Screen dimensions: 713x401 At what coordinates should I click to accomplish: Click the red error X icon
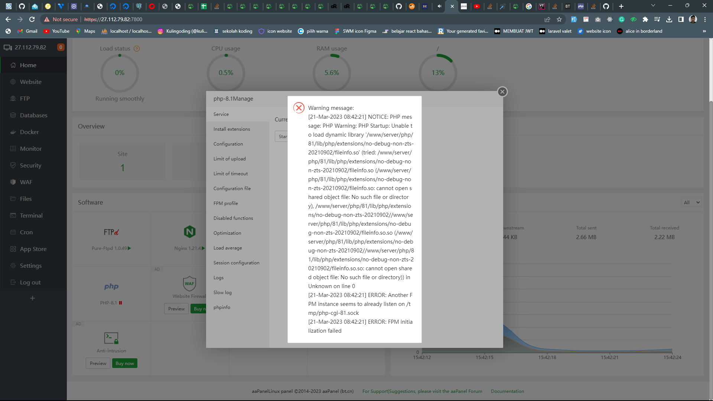[299, 108]
